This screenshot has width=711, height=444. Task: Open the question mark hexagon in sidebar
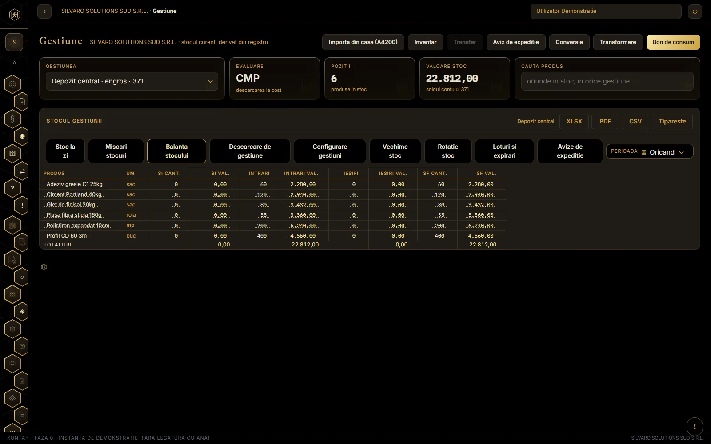[x=12, y=188]
